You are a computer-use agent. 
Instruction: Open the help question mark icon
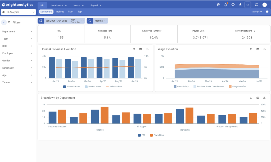(256, 5)
